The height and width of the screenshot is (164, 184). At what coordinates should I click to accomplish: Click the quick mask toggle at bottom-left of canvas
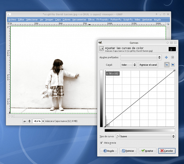[x=9, y=116]
